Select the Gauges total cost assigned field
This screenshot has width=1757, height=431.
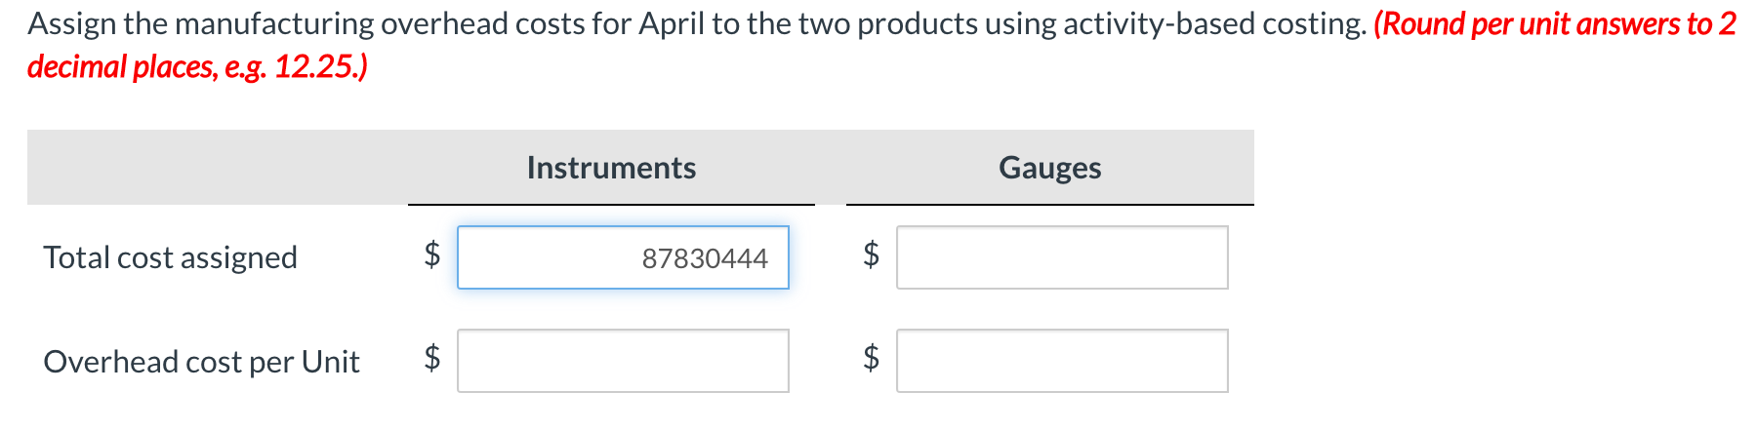1062,257
